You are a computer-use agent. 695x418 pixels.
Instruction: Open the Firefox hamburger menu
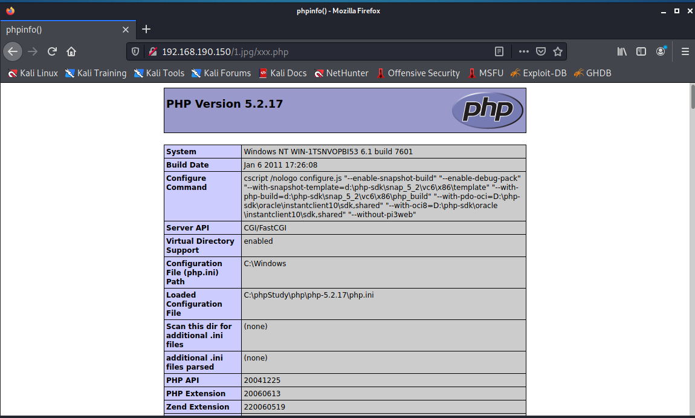click(x=685, y=51)
